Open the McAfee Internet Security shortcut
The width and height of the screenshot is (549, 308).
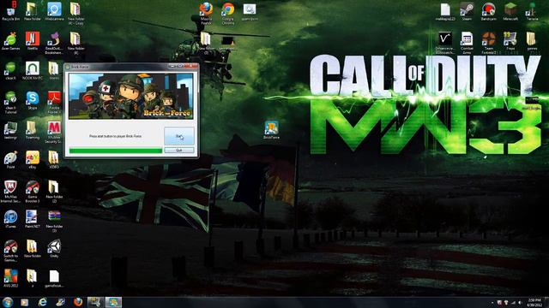coord(10,192)
